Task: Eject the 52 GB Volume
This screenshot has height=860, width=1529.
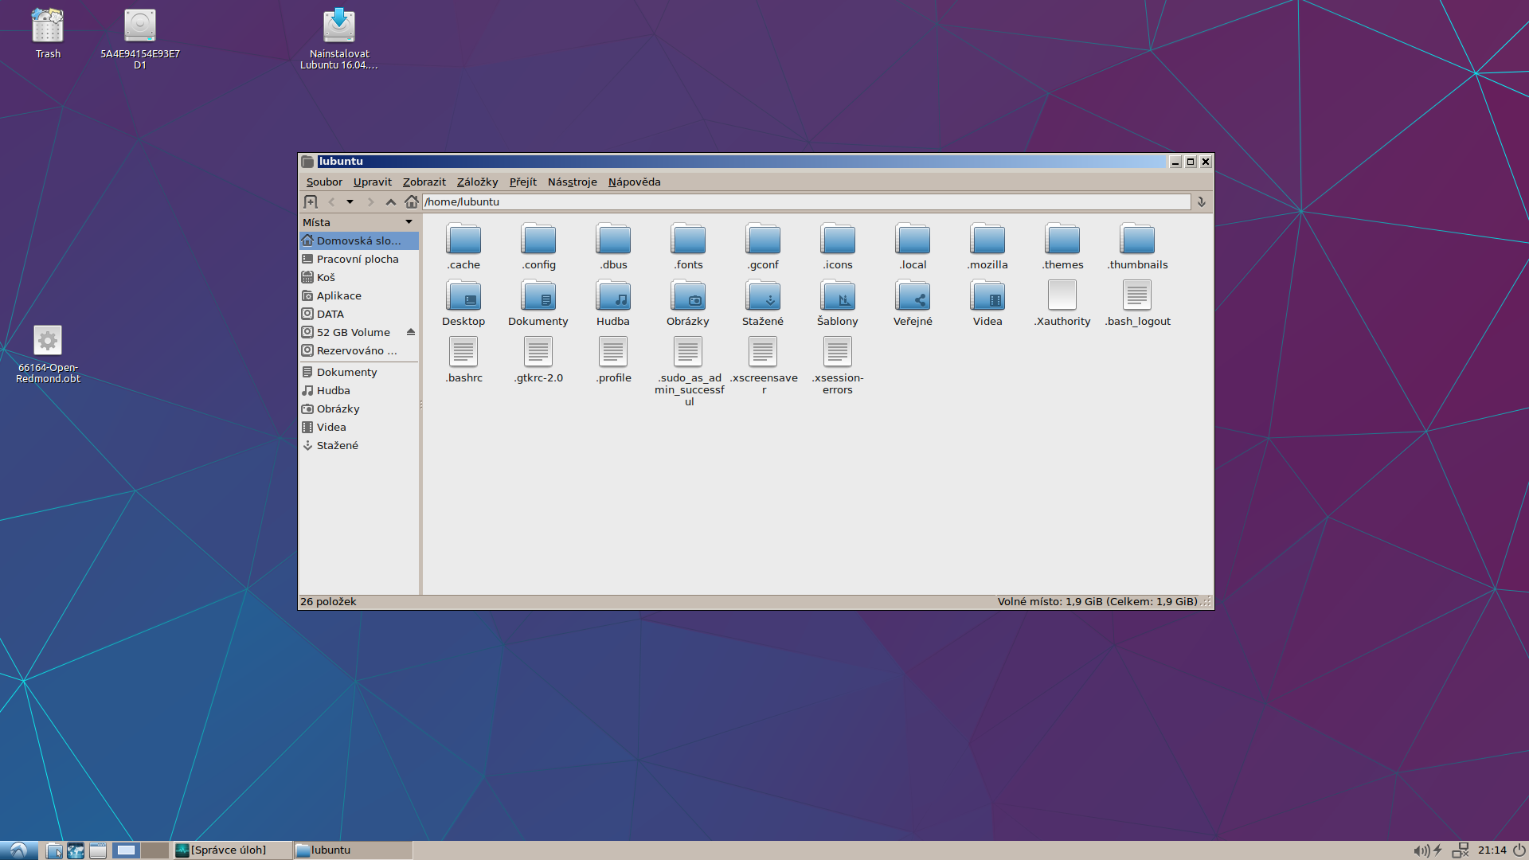Action: click(411, 332)
